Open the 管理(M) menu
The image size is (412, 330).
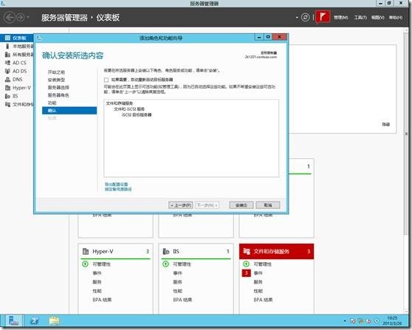point(341,17)
